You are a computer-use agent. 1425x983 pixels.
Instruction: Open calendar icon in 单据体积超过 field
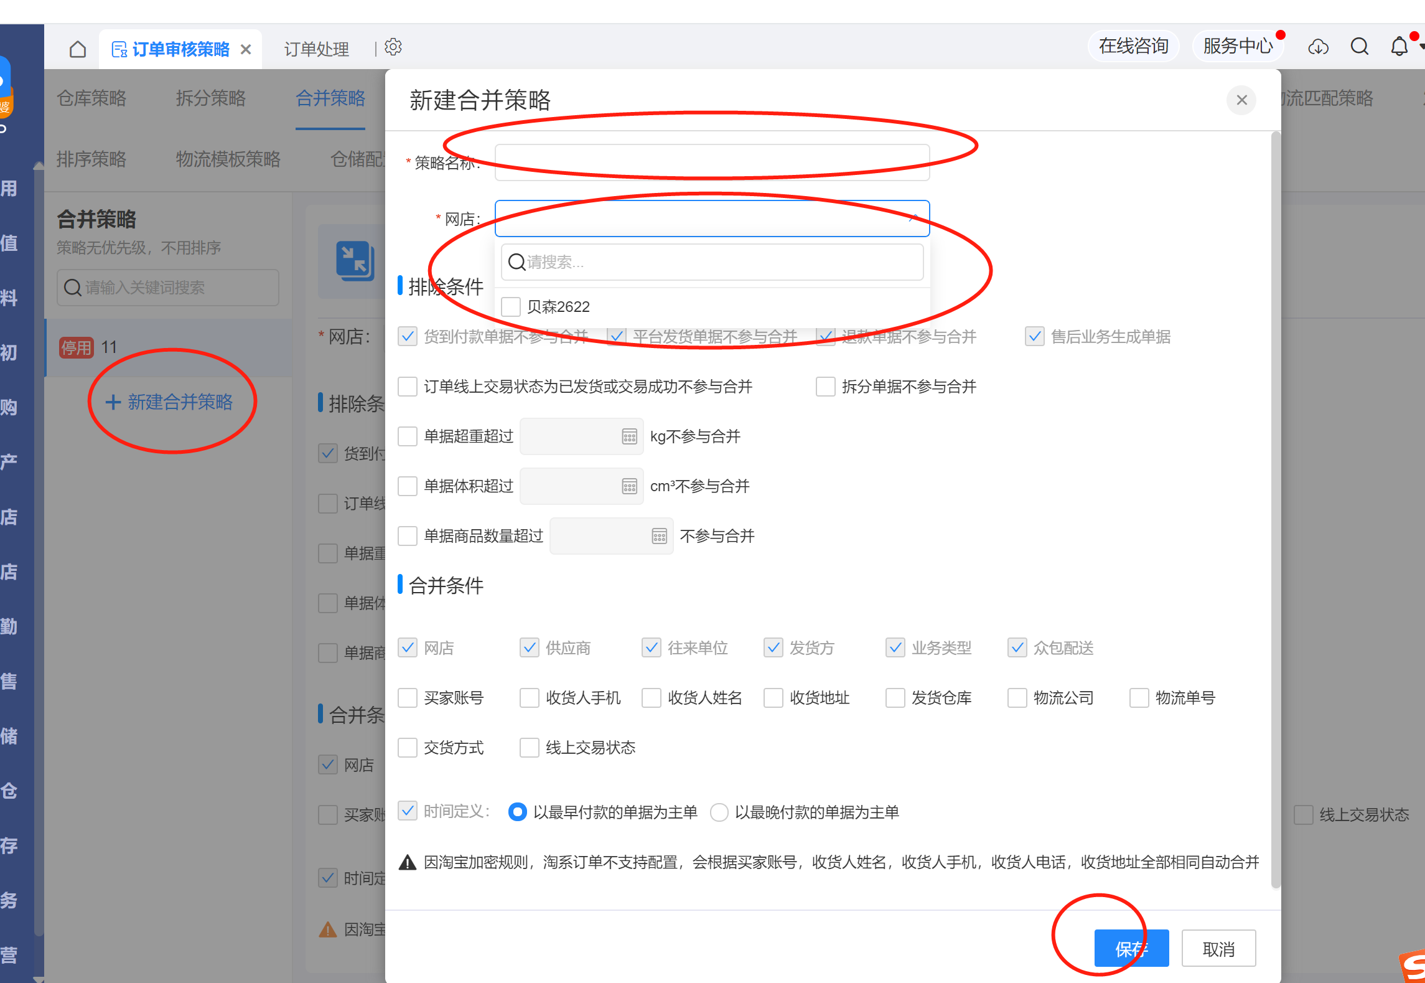click(630, 486)
